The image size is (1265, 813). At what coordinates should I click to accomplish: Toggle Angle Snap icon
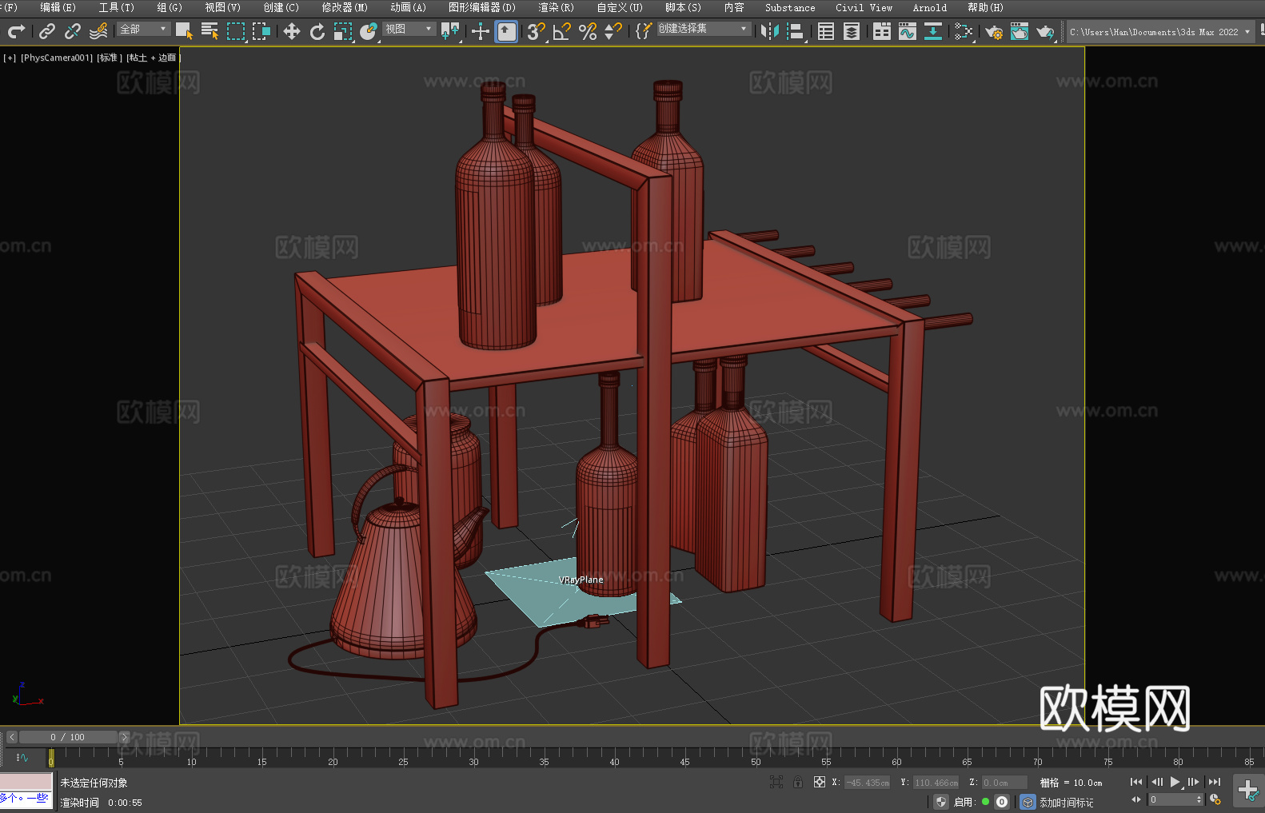[562, 31]
